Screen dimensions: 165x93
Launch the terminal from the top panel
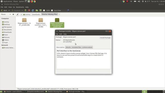(26, 1)
